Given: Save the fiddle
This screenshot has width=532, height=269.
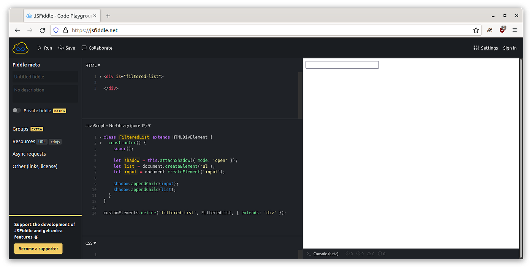Looking at the screenshot, I should pyautogui.click(x=67, y=48).
